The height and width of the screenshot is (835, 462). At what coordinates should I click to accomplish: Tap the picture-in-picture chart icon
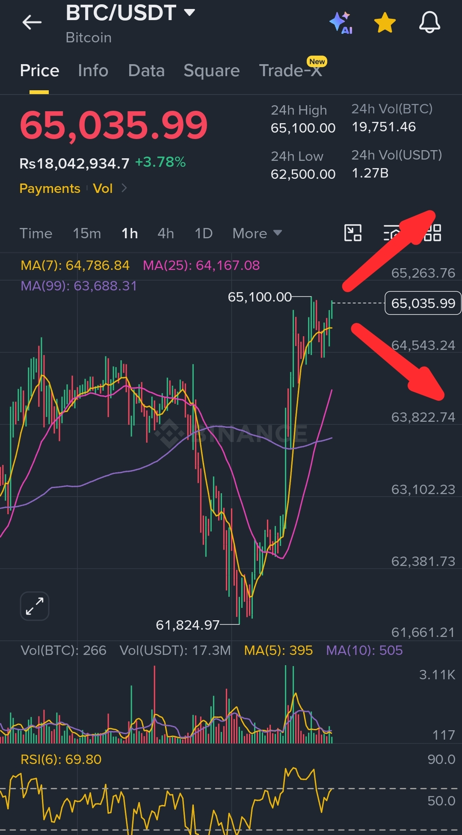point(353,233)
